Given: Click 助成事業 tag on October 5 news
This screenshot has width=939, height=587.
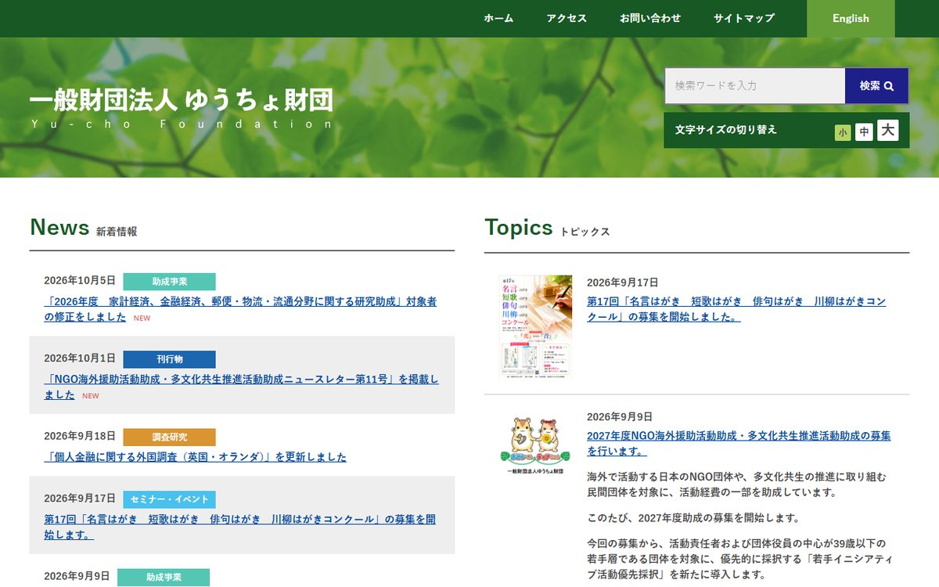Looking at the screenshot, I should [169, 282].
